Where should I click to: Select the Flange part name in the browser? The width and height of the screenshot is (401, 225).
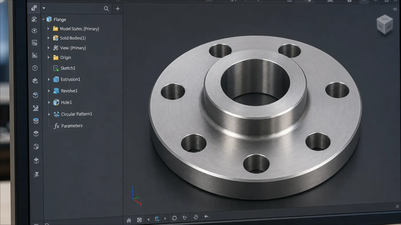tap(60, 19)
